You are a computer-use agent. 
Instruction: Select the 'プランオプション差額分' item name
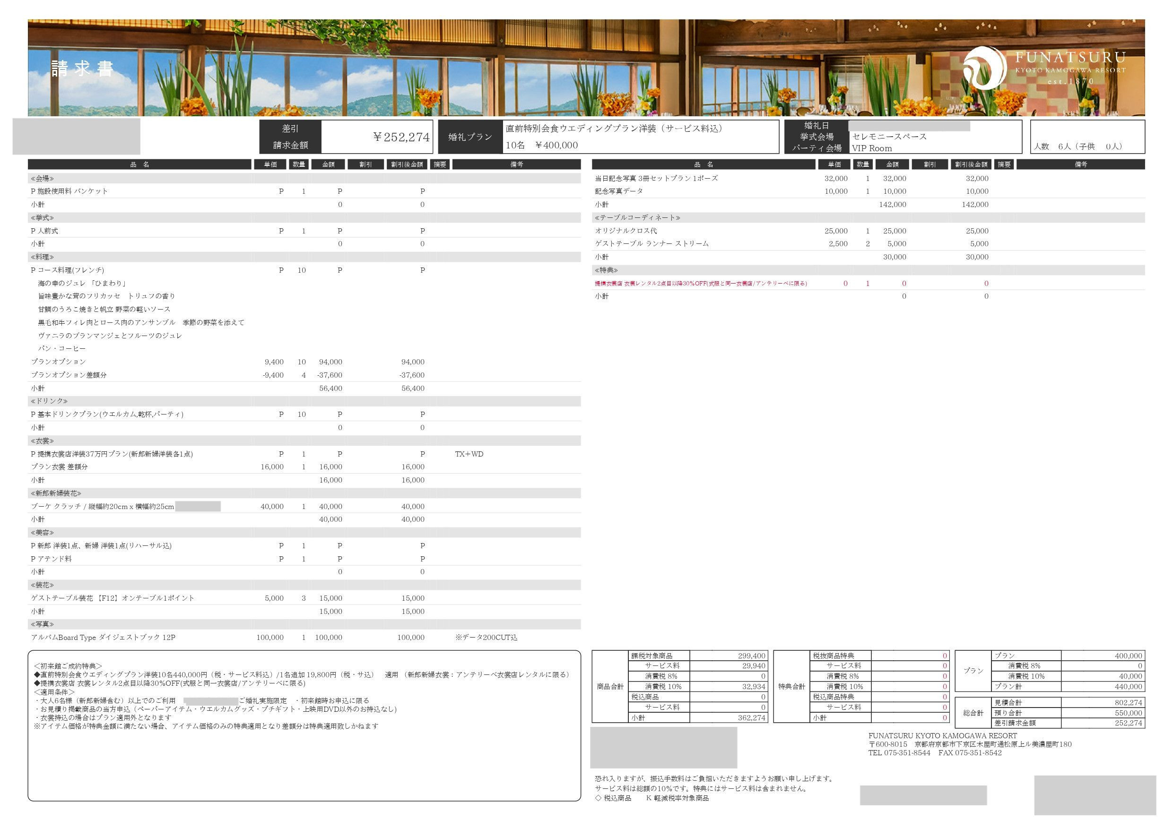(x=69, y=375)
